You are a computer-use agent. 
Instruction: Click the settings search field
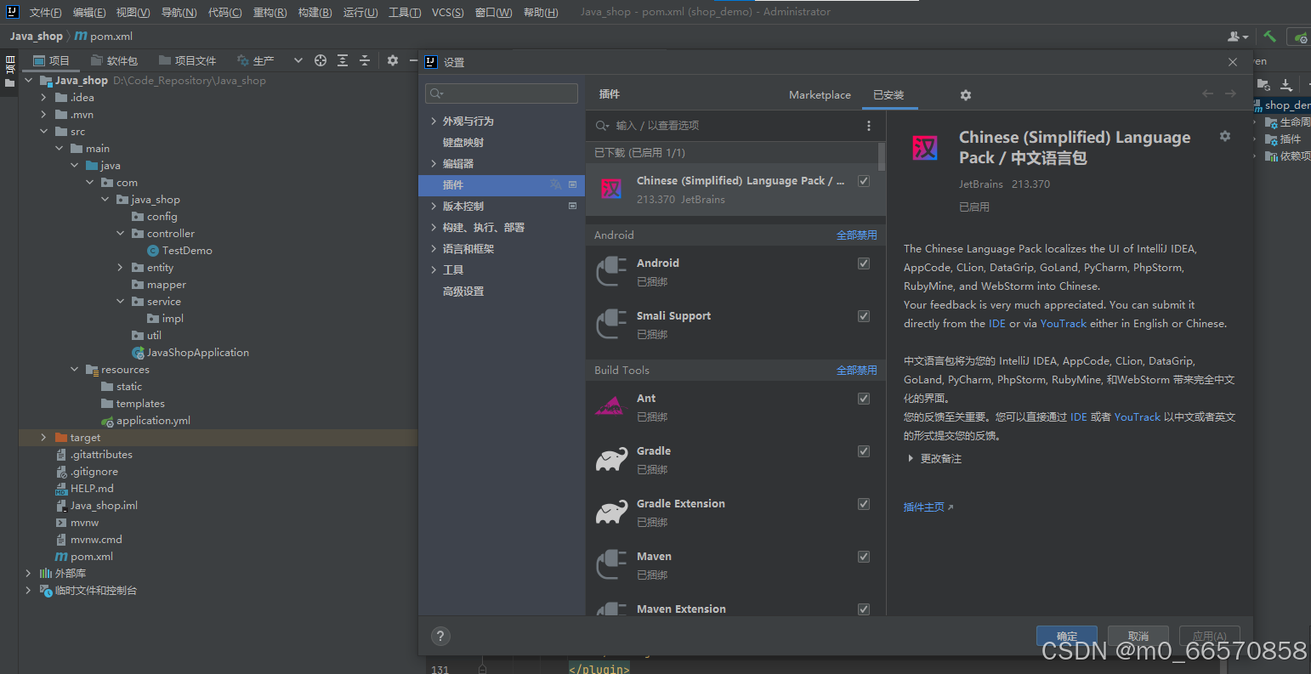[x=502, y=93]
